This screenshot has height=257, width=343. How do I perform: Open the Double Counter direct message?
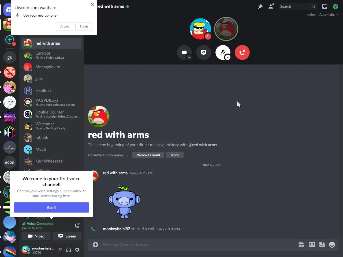click(51, 114)
